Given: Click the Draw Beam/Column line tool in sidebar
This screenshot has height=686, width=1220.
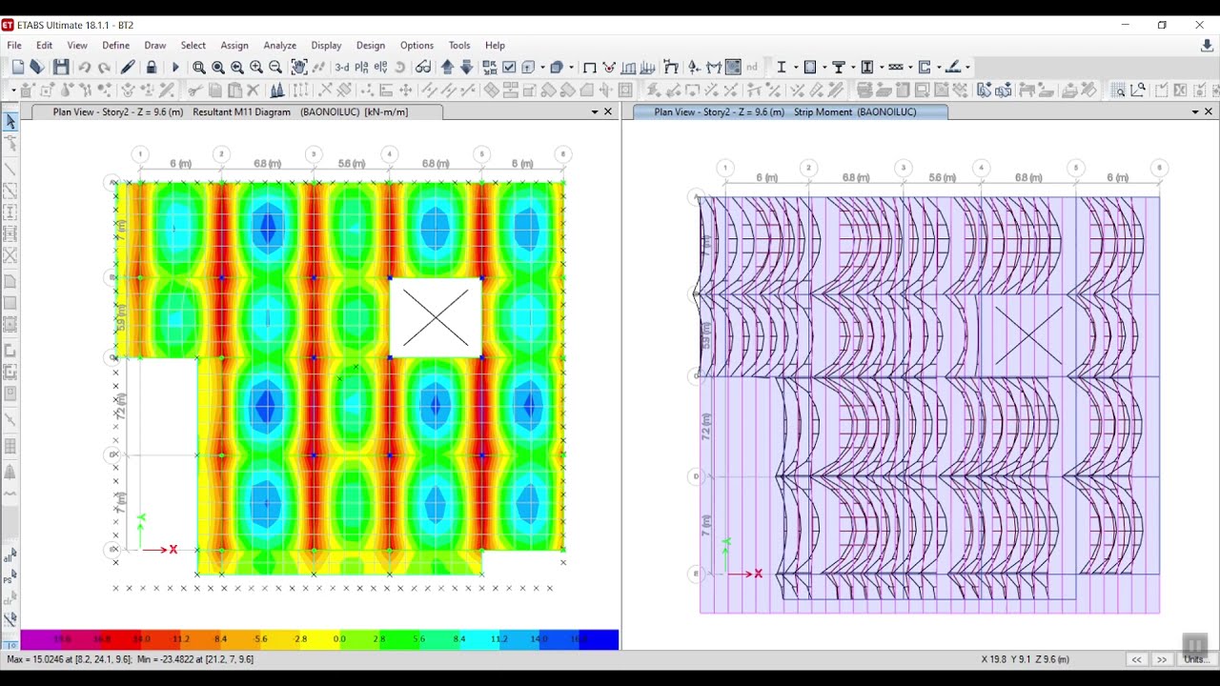Looking at the screenshot, I should (10, 170).
